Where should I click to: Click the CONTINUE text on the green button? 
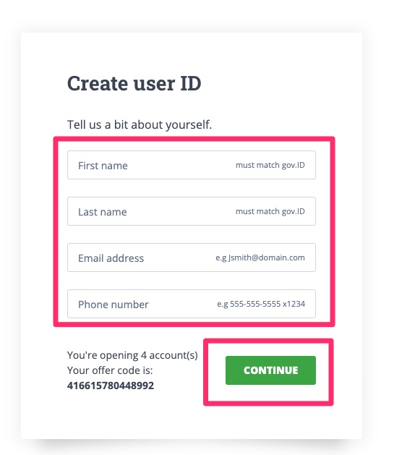(271, 370)
